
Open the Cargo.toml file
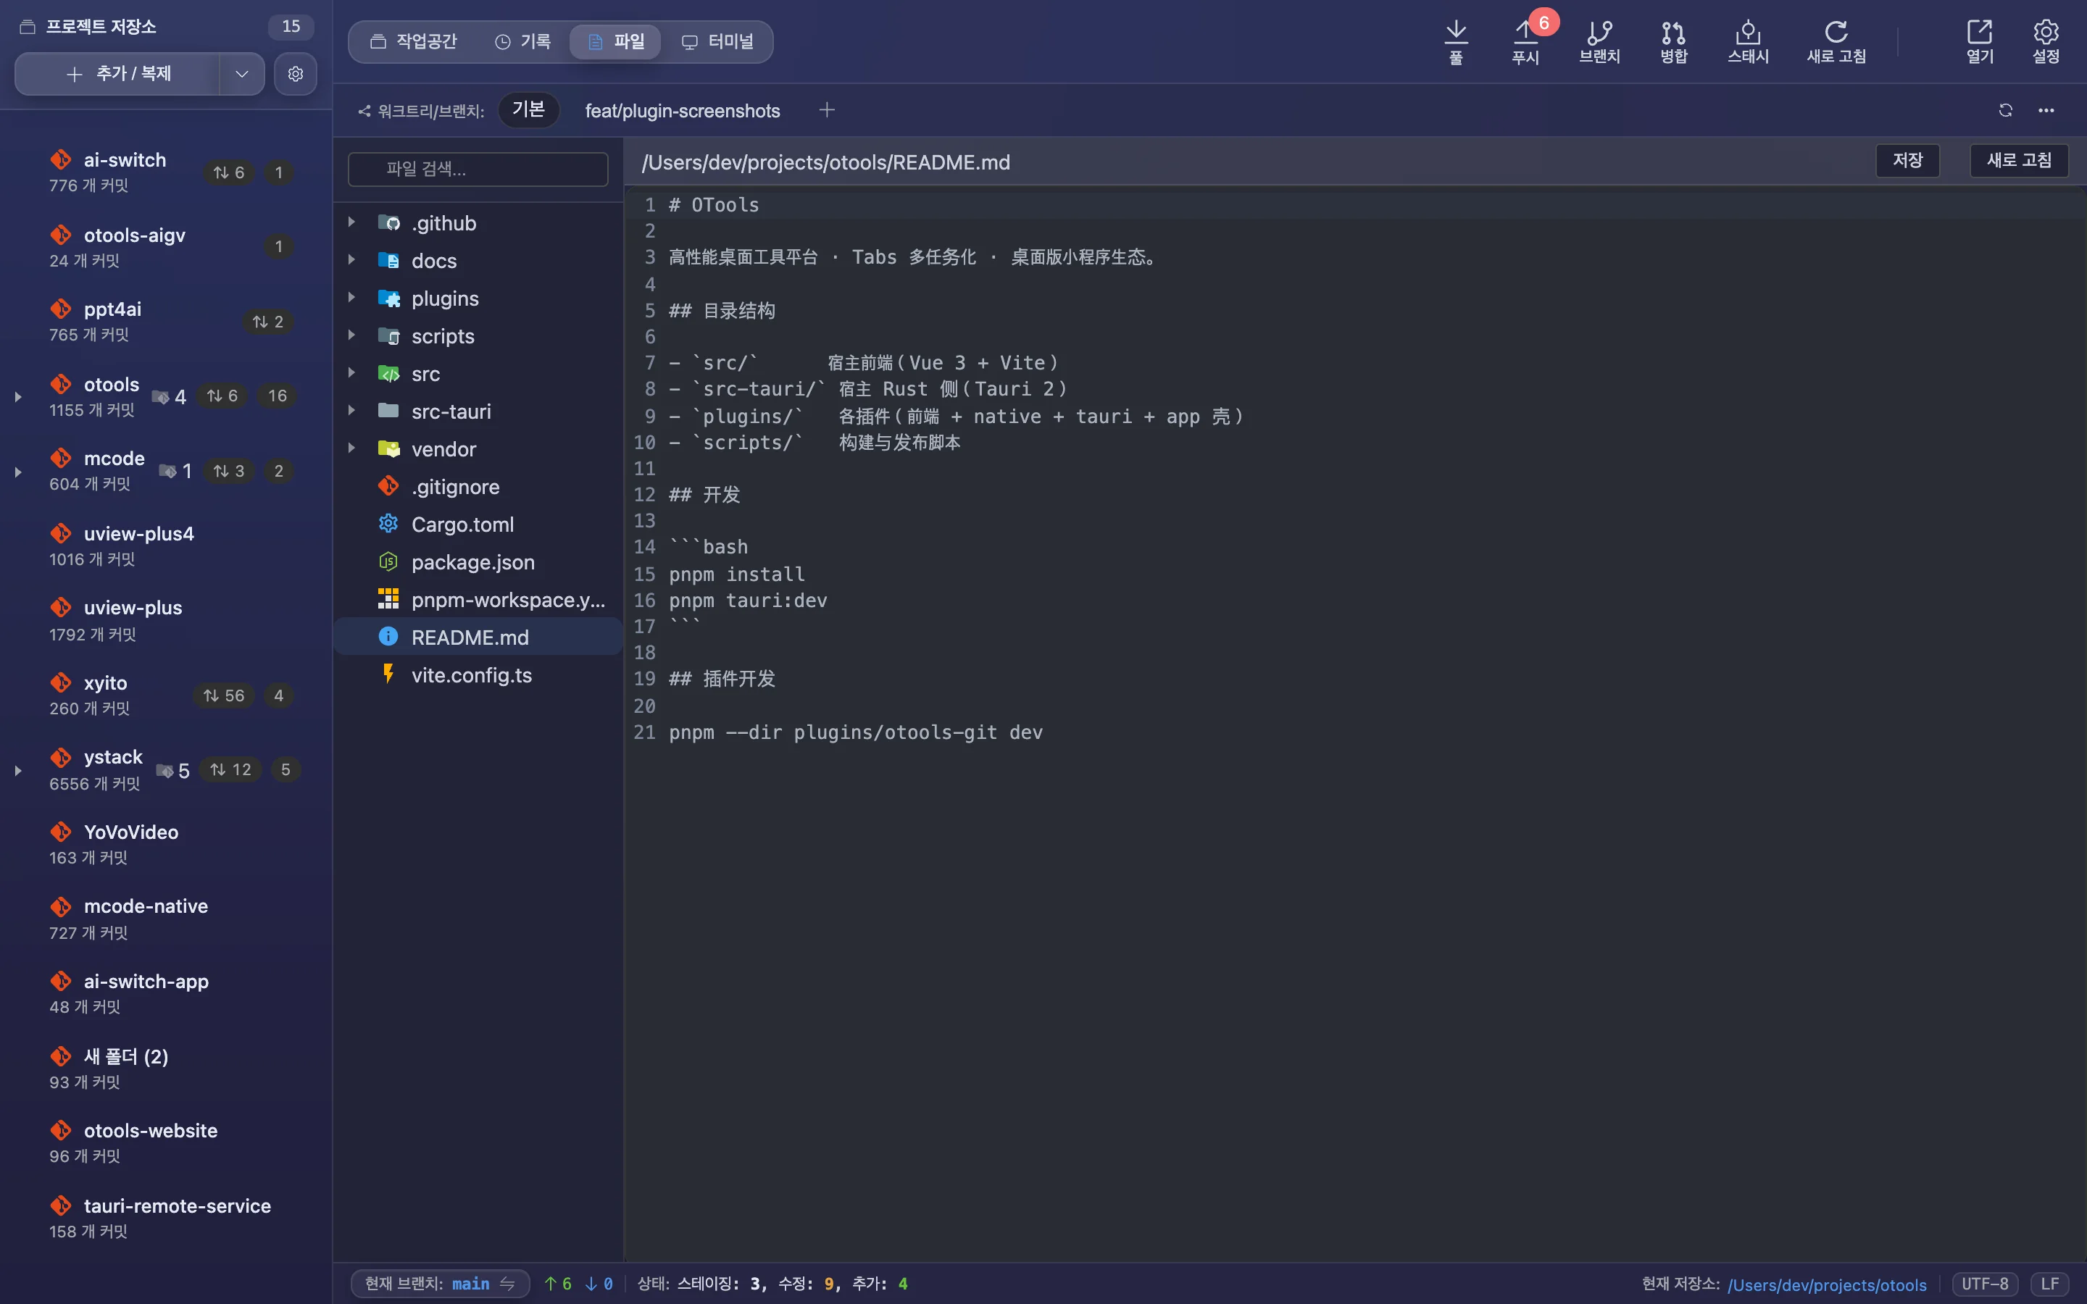(x=478, y=524)
